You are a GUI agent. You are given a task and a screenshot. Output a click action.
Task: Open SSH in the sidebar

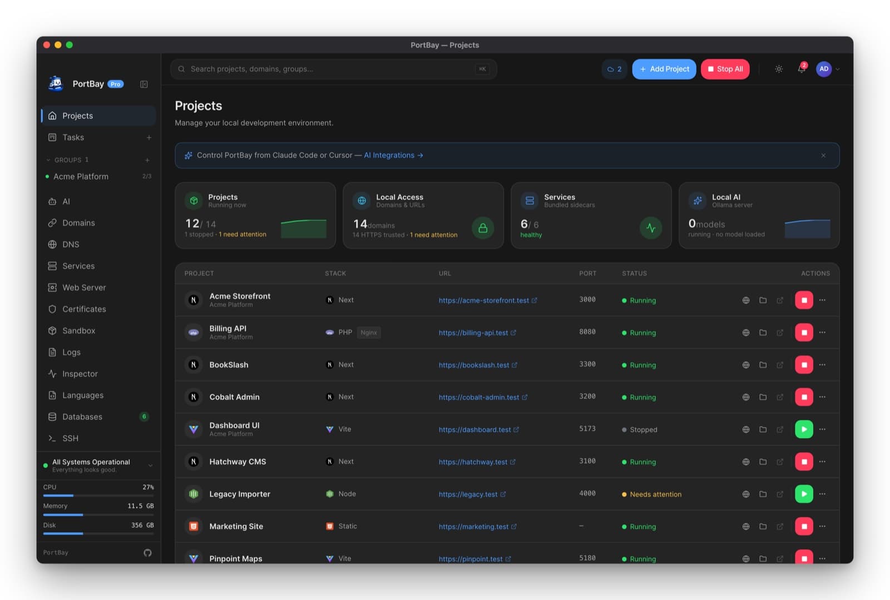click(x=98, y=438)
